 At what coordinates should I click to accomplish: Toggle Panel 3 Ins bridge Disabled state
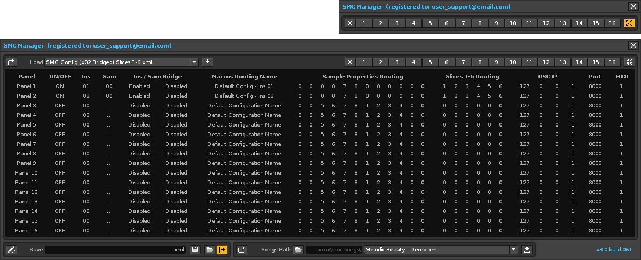point(139,105)
